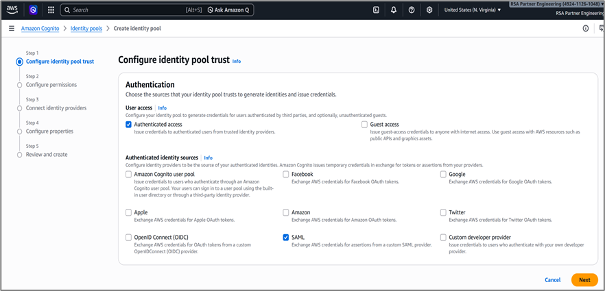Image resolution: width=605 pixels, height=291 pixels.
Task: Open the notifications bell icon
Action: [x=394, y=10]
